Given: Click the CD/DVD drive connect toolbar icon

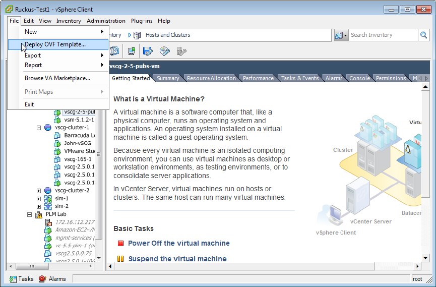Looking at the screenshot, I should [165, 51].
